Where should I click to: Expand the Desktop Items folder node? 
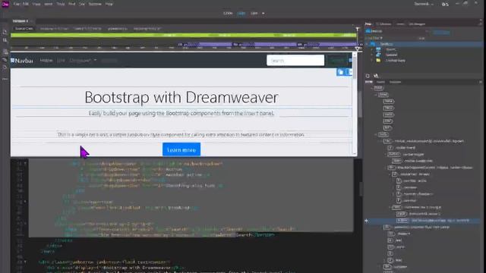click(x=372, y=61)
